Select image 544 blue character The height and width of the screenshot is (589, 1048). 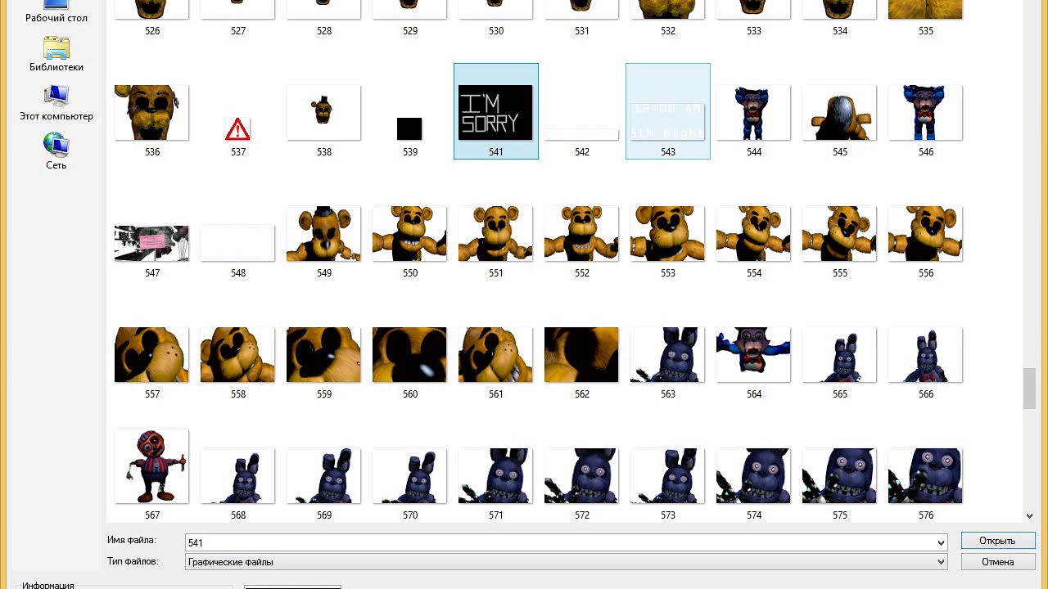tap(753, 112)
